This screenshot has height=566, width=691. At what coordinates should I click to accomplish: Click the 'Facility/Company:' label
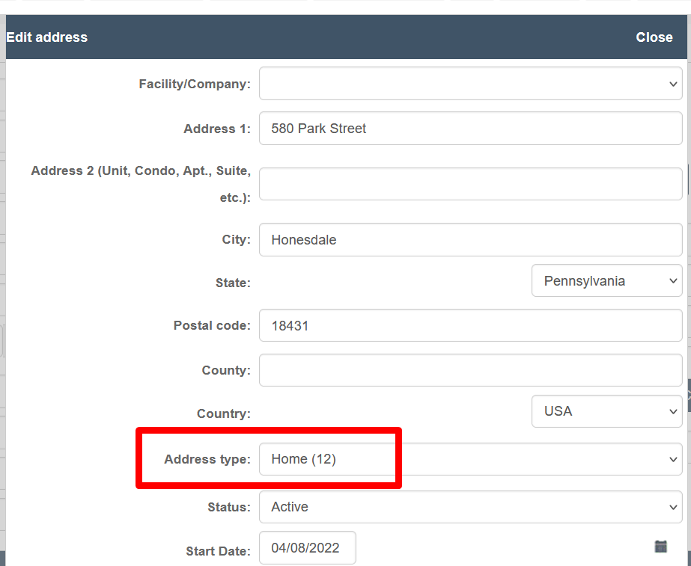tap(195, 84)
